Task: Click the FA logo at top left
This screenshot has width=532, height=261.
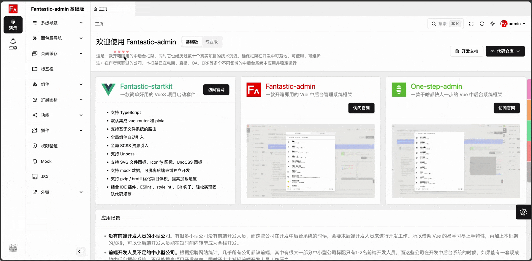Action: 13,9
